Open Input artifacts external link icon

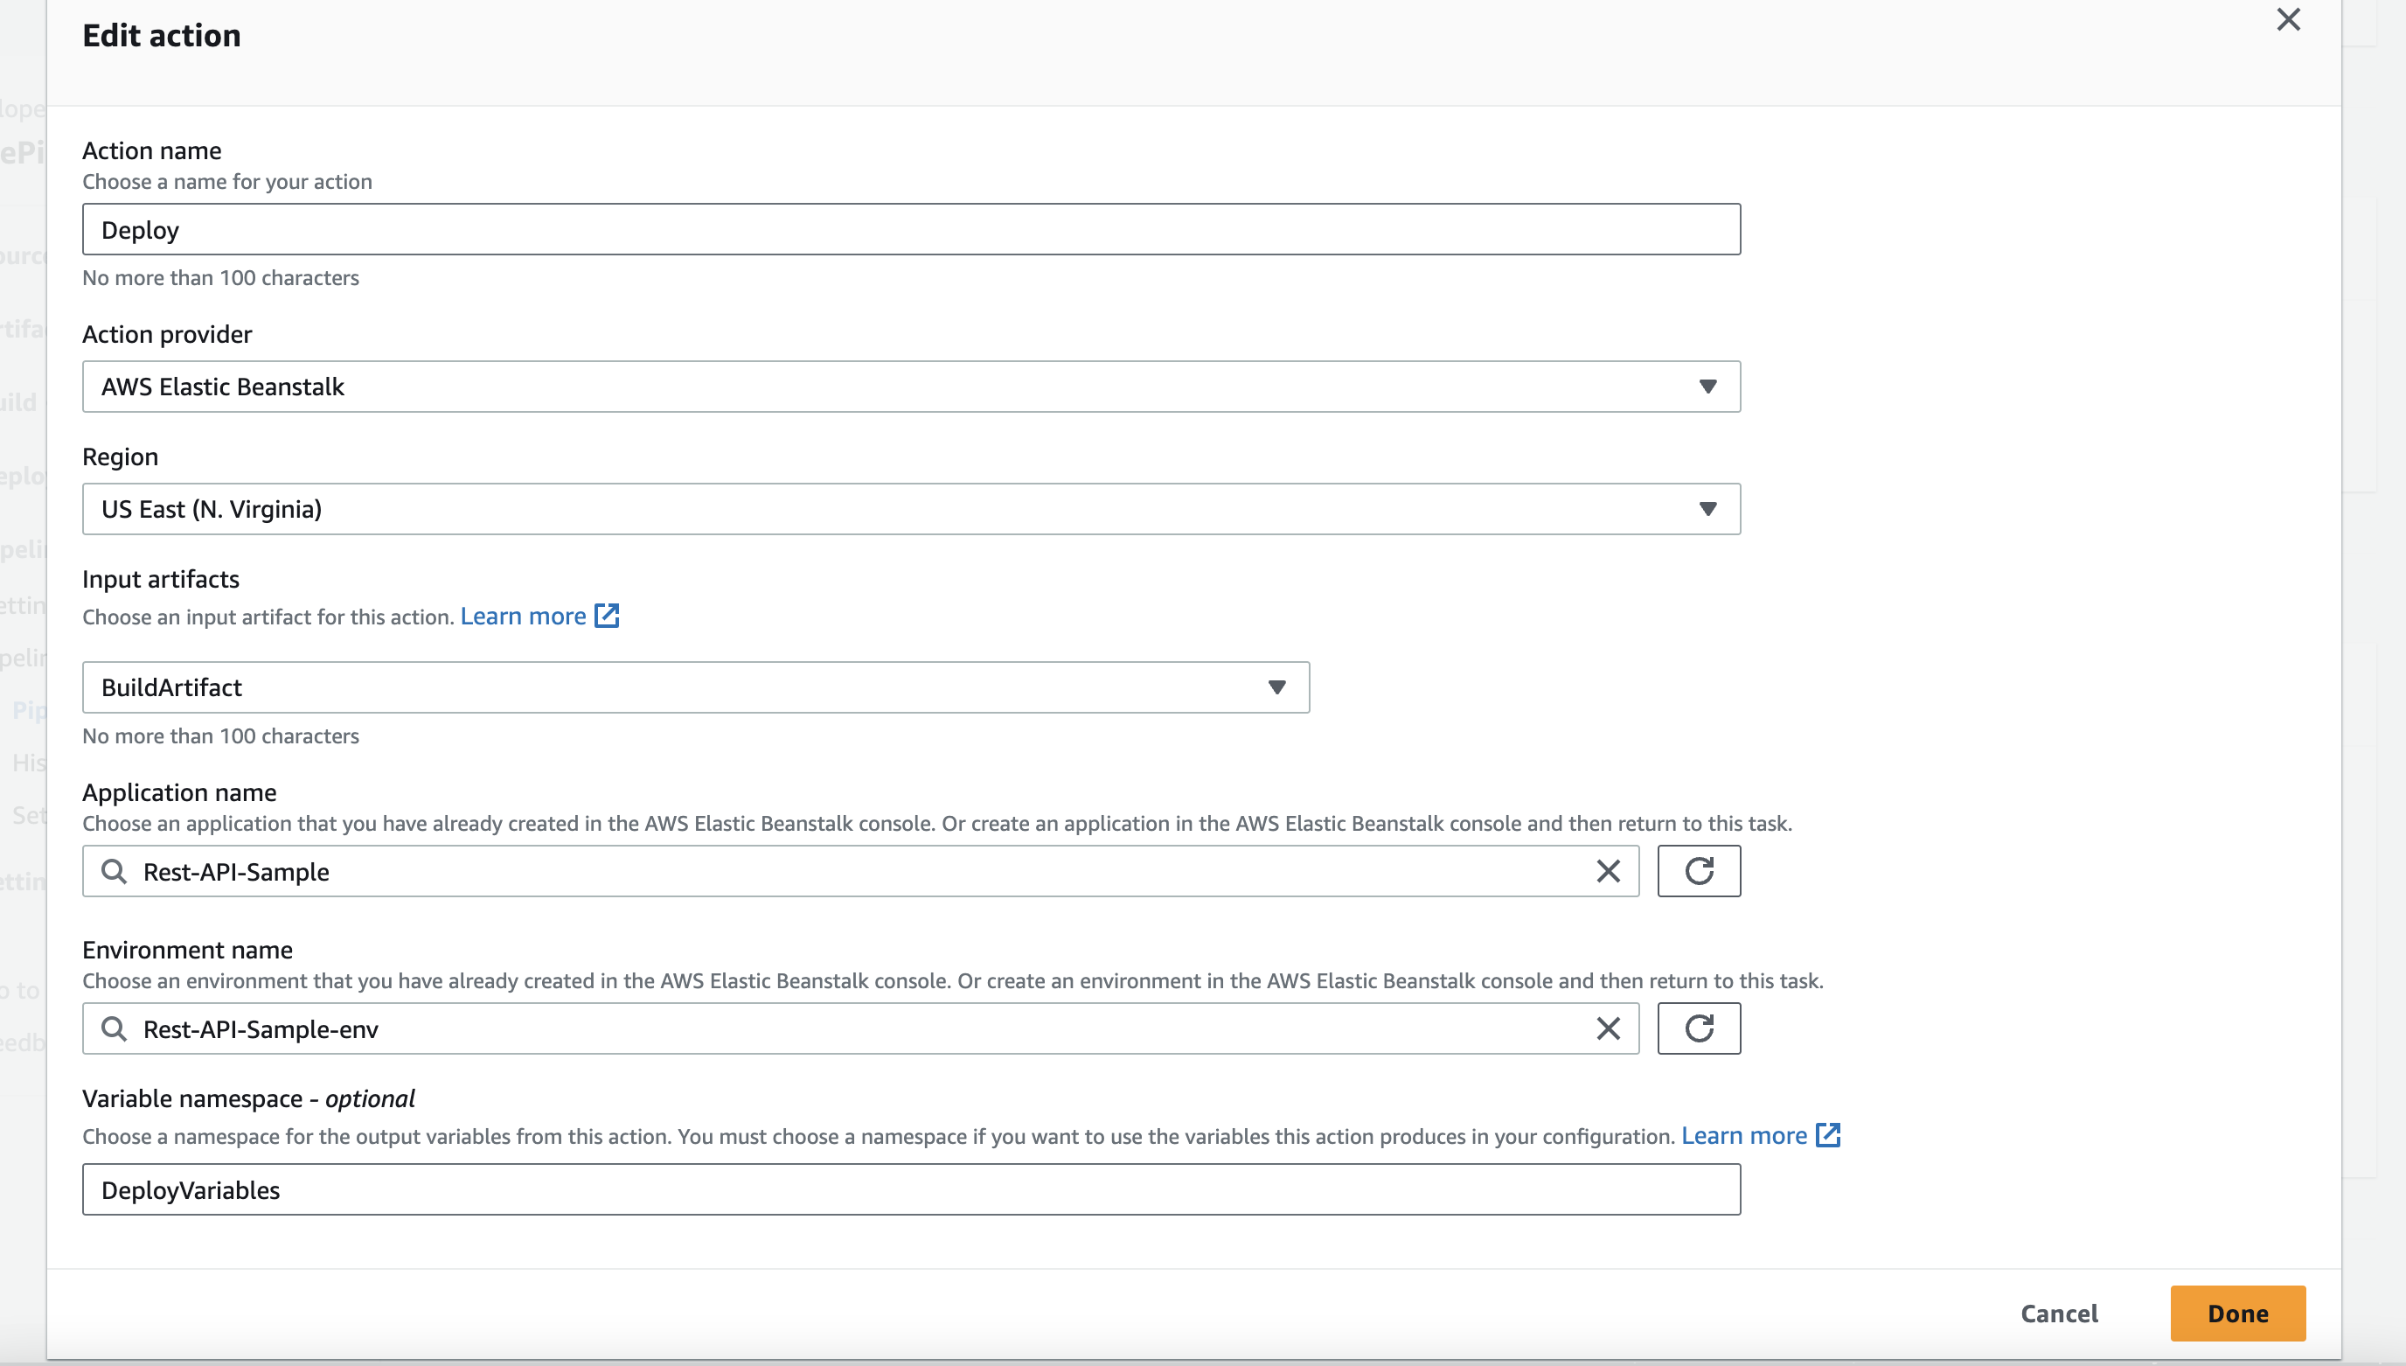click(608, 617)
